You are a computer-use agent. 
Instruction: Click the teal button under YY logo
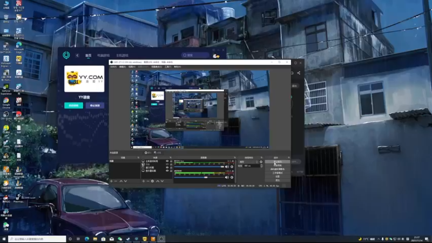(73, 105)
